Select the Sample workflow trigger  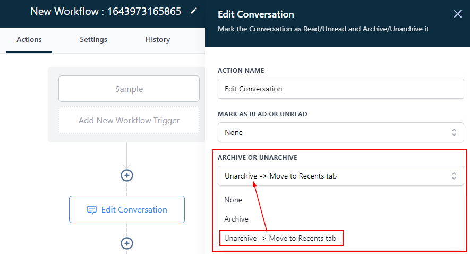click(129, 89)
